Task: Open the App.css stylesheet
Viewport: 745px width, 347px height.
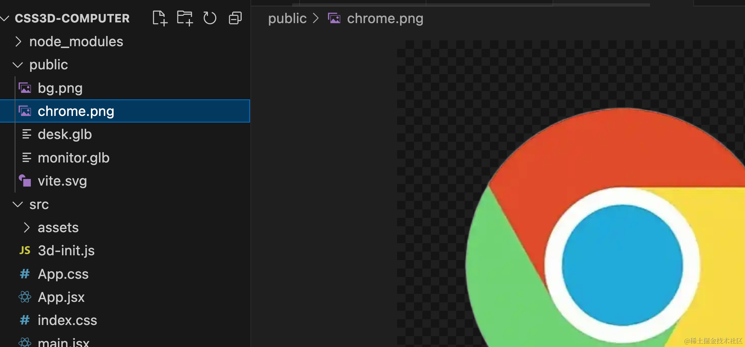Action: 63,274
